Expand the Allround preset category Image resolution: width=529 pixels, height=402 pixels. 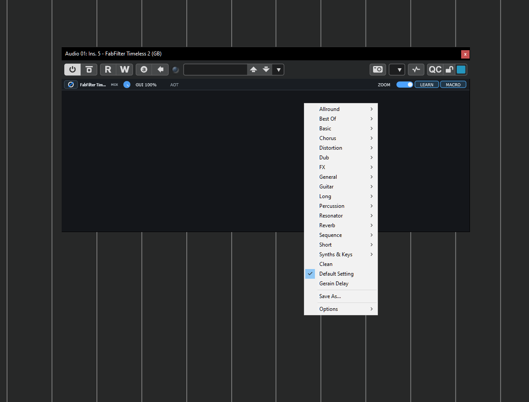(341, 109)
